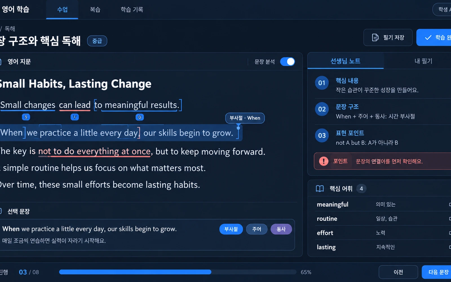Open the 표현 포인트 note heading

click(350, 133)
